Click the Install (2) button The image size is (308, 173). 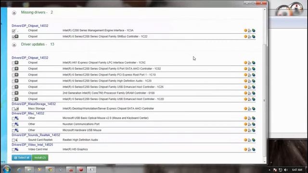[x=40, y=158]
